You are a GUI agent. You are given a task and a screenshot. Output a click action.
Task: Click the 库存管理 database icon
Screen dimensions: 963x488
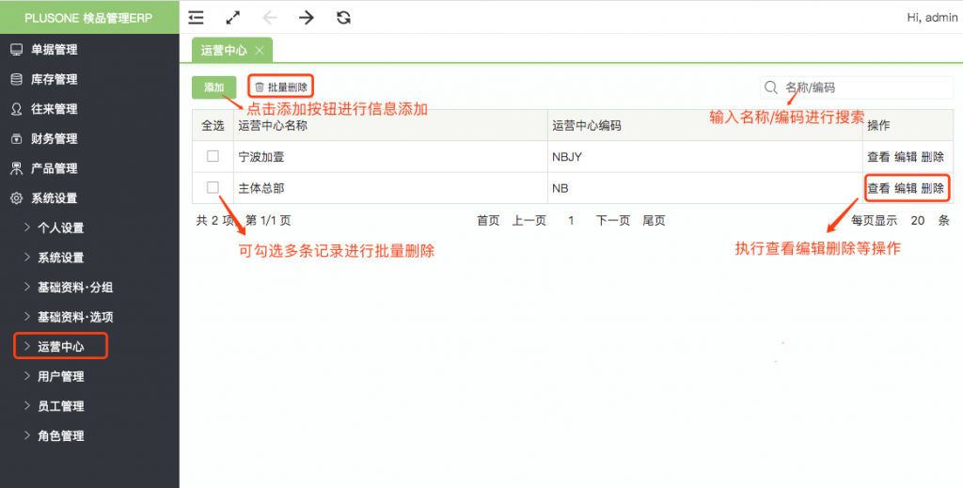point(17,79)
